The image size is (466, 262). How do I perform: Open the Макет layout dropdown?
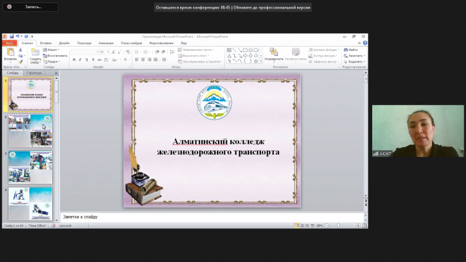tap(52, 50)
